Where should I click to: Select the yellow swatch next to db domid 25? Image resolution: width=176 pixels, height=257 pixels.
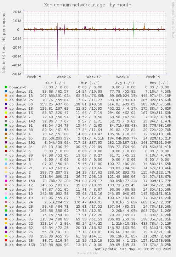(6, 100)
